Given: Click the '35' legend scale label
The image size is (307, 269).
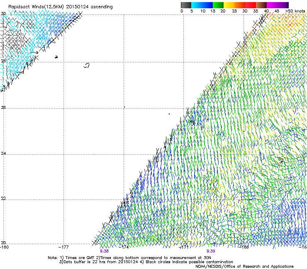Looking at the screenshot, I should click(x=256, y=11).
